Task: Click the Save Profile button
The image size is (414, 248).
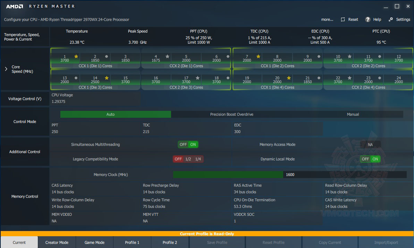Action: [217, 242]
